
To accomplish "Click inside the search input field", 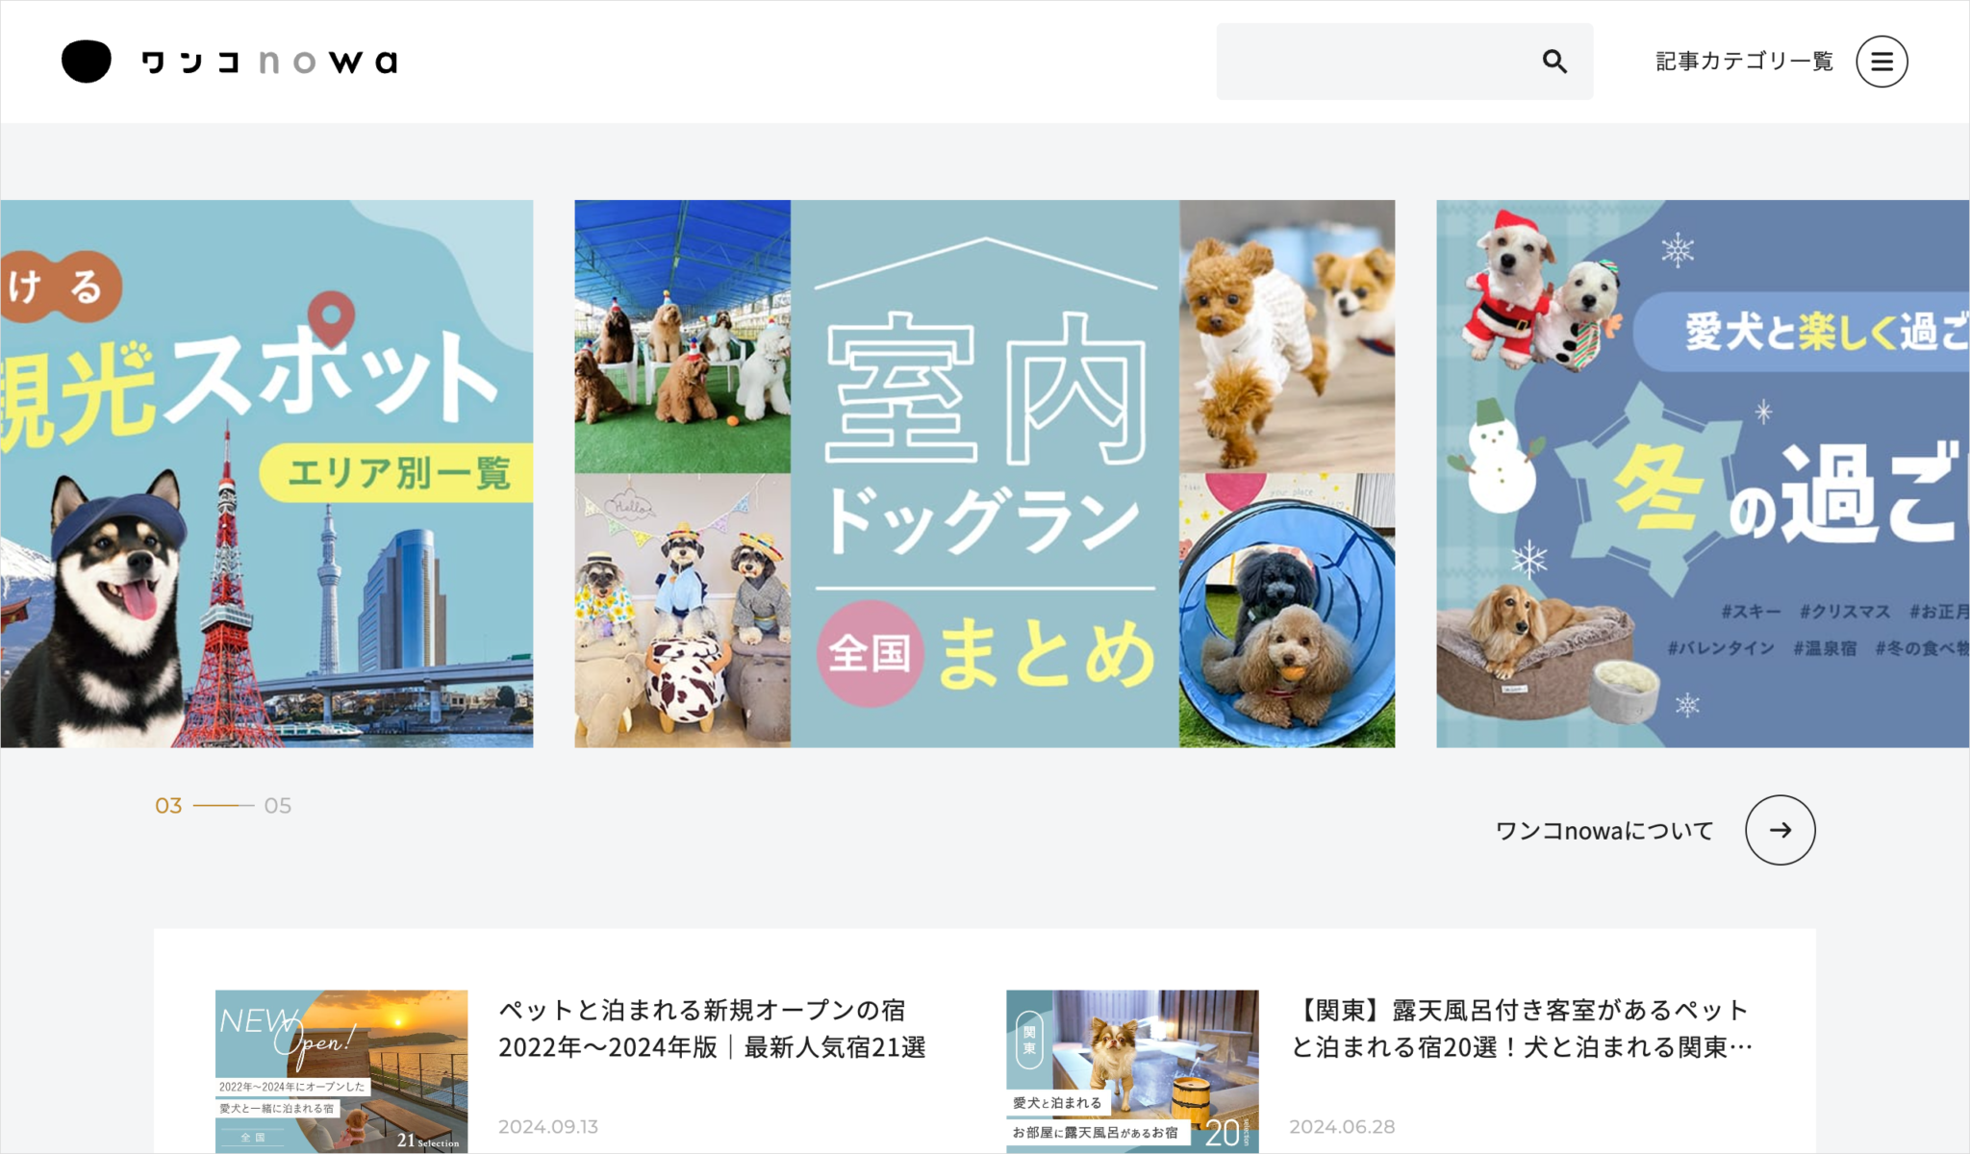I will [x=1366, y=61].
